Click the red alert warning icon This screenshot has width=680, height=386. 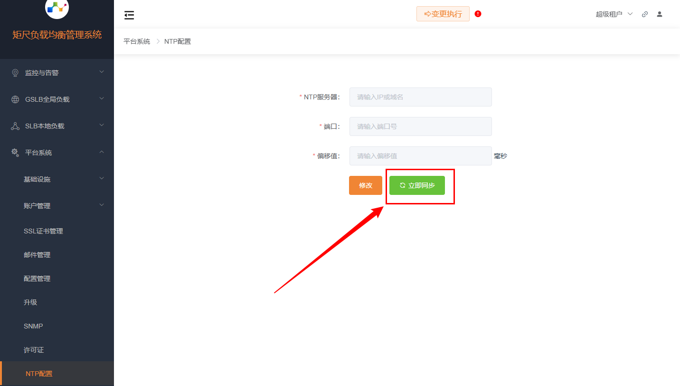(x=478, y=14)
